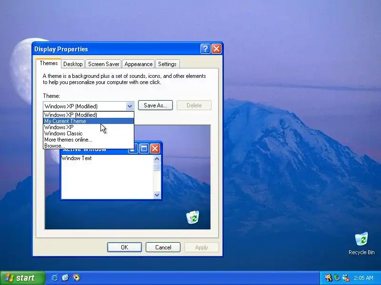This screenshot has width=381, height=285.
Task: Open Outlook Express from Quick Launch
Action: 65,278
